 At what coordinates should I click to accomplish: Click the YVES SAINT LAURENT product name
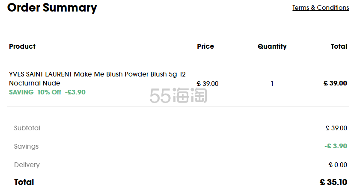(x=98, y=74)
